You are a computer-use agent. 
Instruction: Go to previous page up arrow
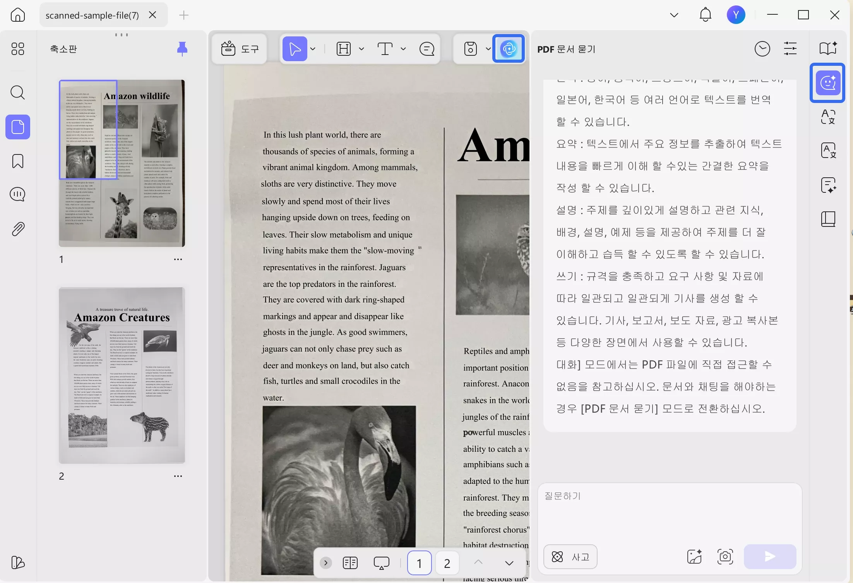pos(478,562)
